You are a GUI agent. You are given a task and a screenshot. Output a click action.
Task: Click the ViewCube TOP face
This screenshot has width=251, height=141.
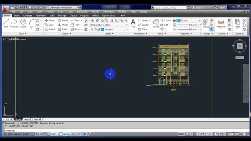240,46
